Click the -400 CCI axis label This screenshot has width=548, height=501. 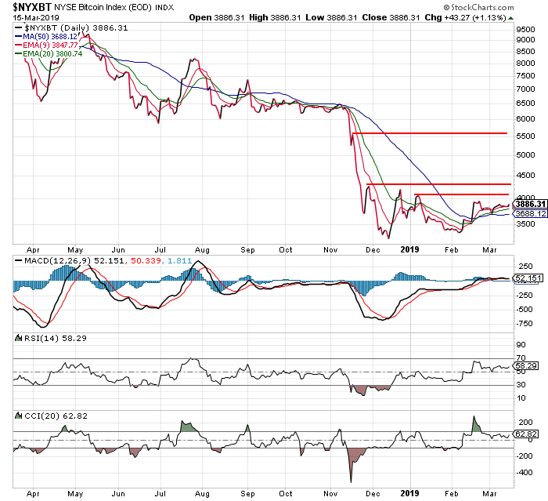525,472
